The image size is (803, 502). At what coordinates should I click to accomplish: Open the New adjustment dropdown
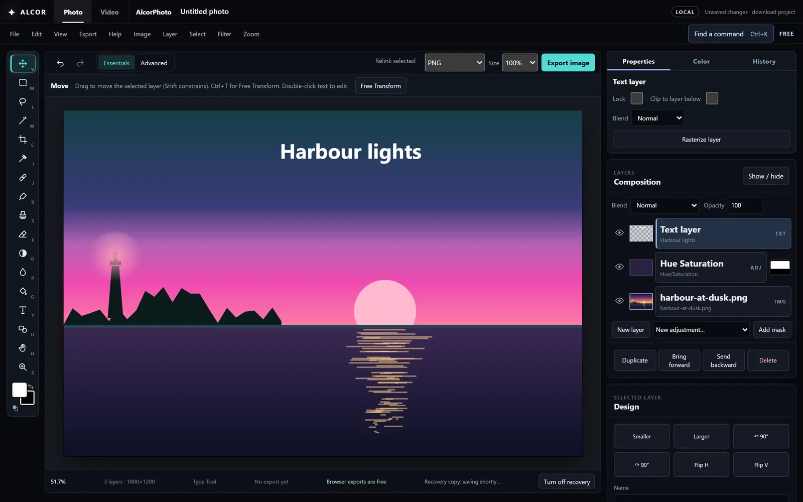click(x=702, y=330)
